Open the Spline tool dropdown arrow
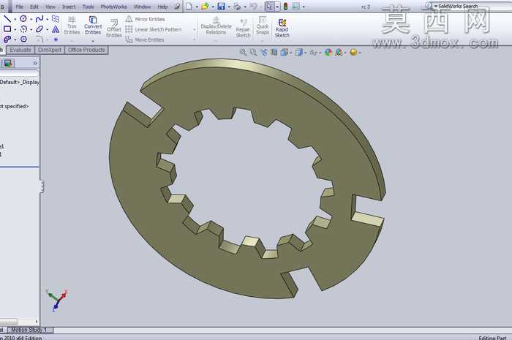Screen dimensions: 512x340 pos(47,19)
